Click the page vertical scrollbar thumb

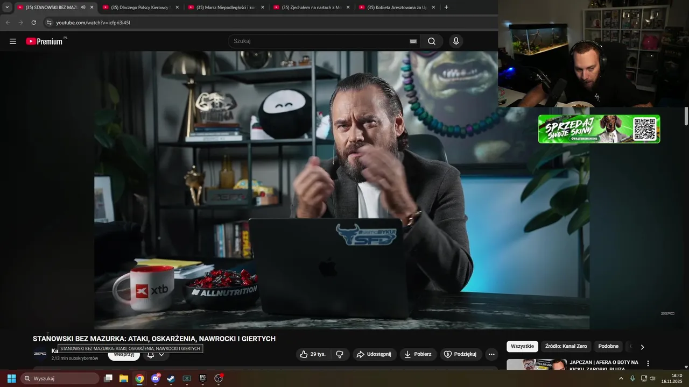[686, 116]
